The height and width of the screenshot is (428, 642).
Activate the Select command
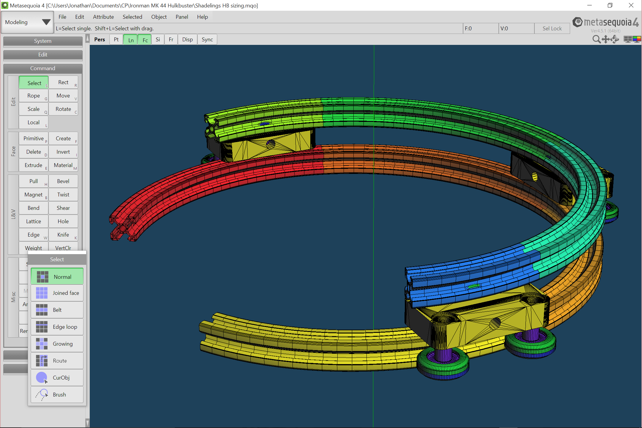[x=34, y=83]
